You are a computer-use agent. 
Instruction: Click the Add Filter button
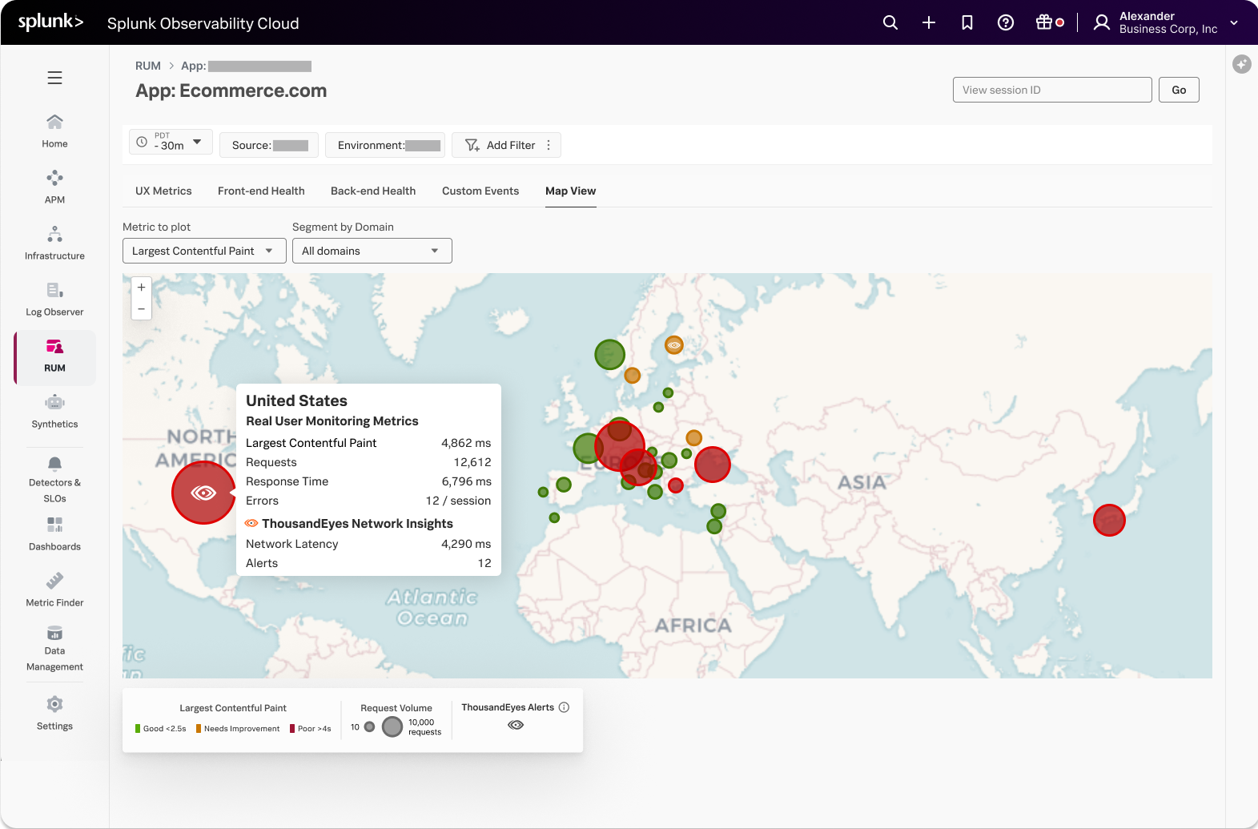(500, 145)
